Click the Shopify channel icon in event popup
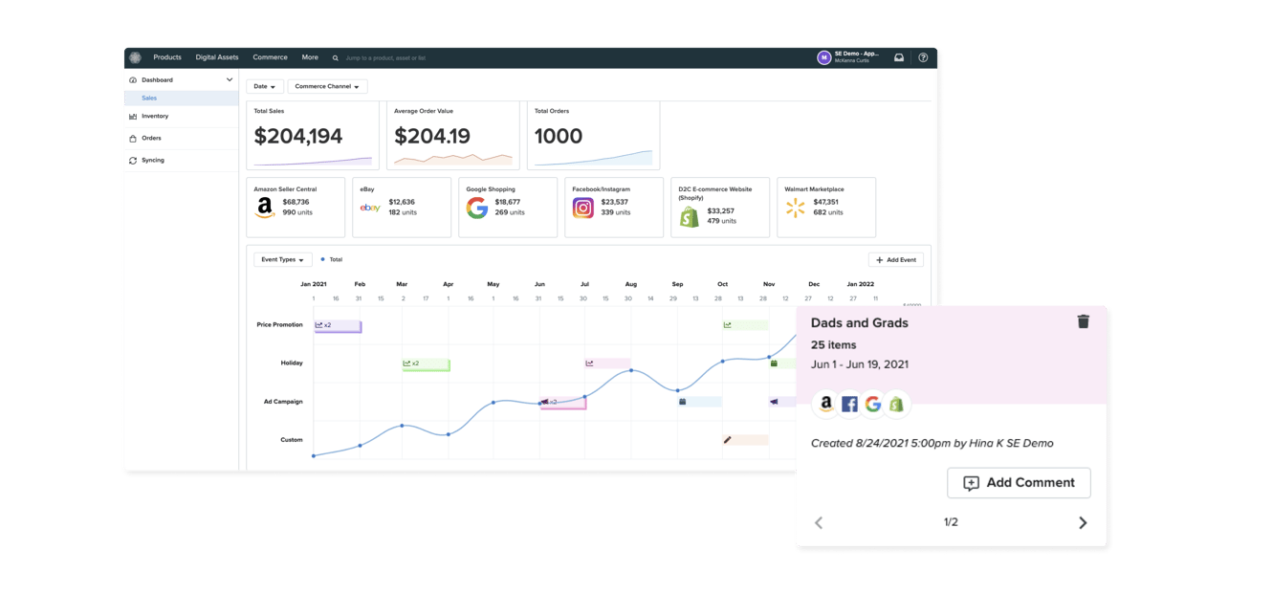The image size is (1272, 594). [x=896, y=405]
